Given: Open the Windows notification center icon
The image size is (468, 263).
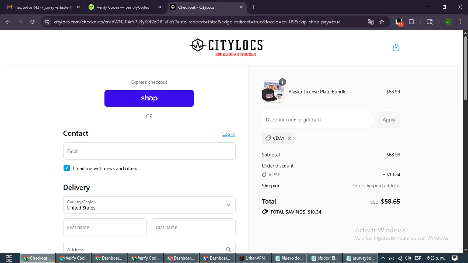Looking at the screenshot, I should tap(455, 258).
